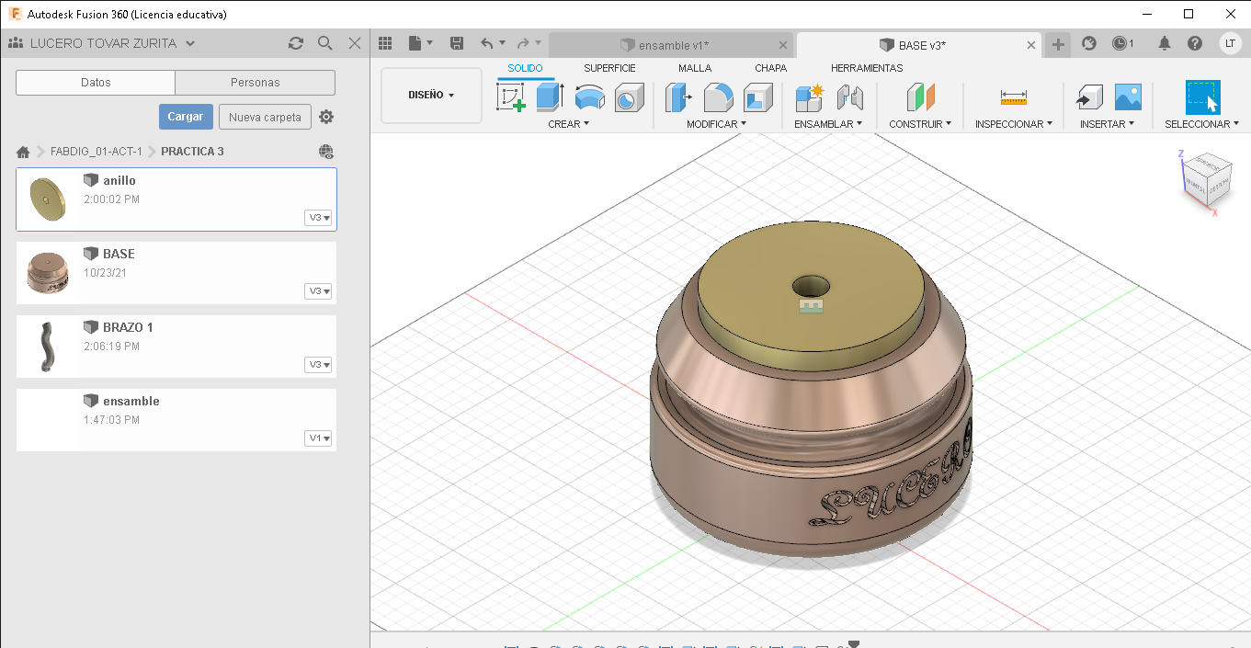Click the Insert Derive icon

tap(1088, 97)
